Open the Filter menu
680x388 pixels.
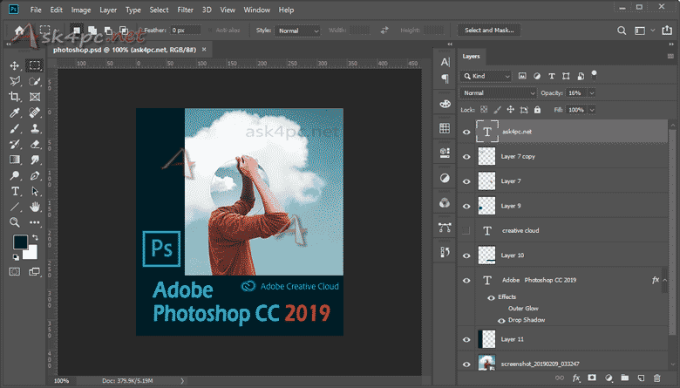click(185, 10)
